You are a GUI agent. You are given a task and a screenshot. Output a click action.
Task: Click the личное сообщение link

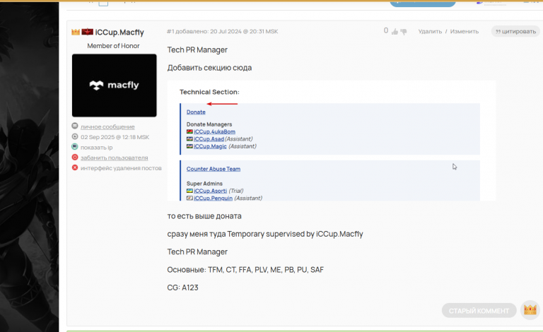(x=107, y=127)
